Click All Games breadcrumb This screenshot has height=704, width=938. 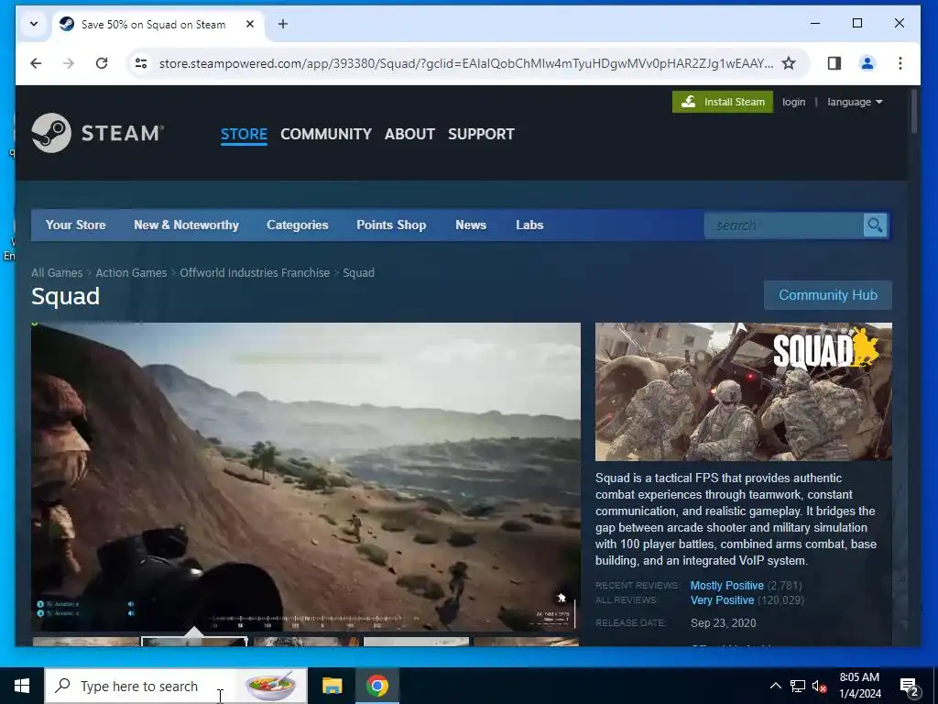coord(57,272)
